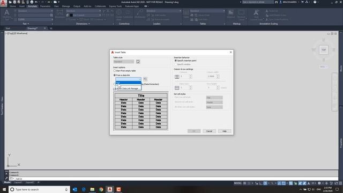Click the MODEL button in status bar
This screenshot has width=343, height=193.
point(238,183)
